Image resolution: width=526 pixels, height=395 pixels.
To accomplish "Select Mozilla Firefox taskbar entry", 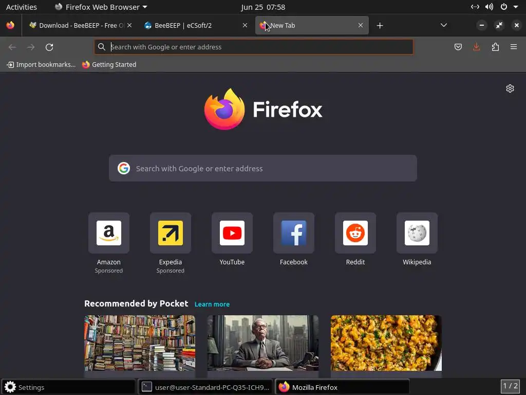I will 342,387.
